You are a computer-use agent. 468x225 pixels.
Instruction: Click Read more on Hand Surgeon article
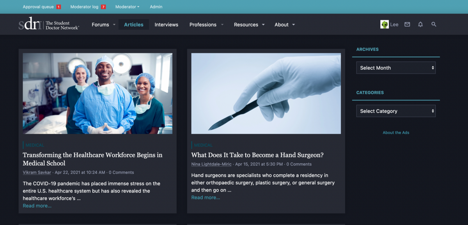206,197
